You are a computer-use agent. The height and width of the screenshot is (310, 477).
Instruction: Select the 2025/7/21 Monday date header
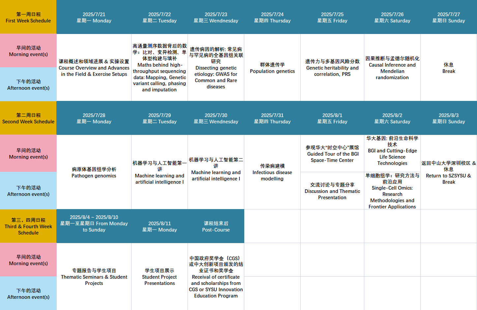(94, 17)
